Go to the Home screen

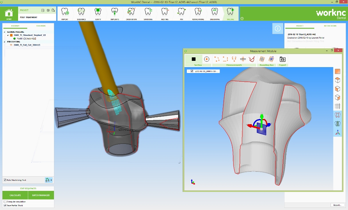(x=9, y=14)
